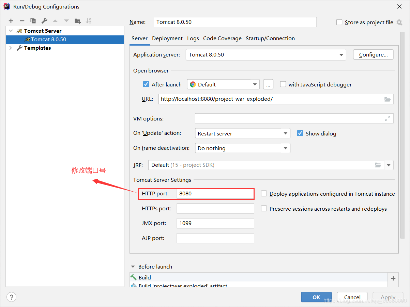410x307 pixels.
Task: Browse JRE folder icon
Action: tap(378, 165)
